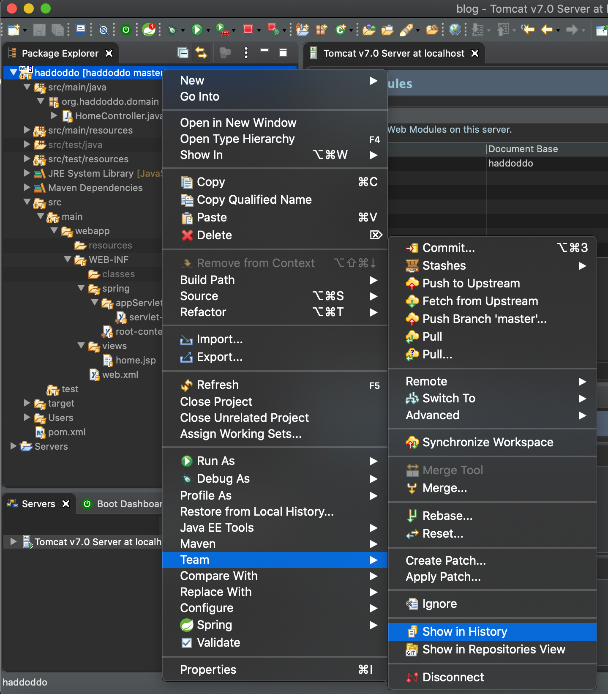Open the Maven submenu
The width and height of the screenshot is (608, 694).
[275, 544]
